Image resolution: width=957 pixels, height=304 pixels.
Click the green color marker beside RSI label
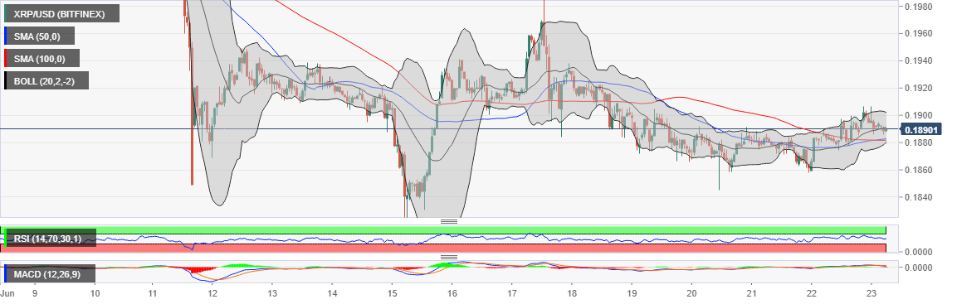tap(6, 239)
